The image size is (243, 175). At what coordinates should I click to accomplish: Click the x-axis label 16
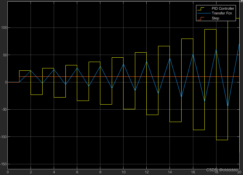coord(193,172)
